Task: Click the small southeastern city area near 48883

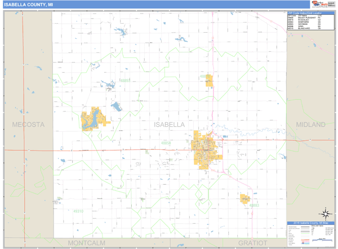Action: [x=244, y=199]
